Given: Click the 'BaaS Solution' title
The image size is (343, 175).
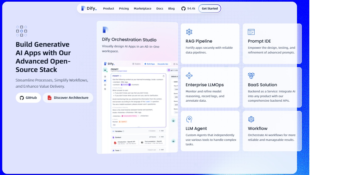Looking at the screenshot, I should (x=262, y=85).
